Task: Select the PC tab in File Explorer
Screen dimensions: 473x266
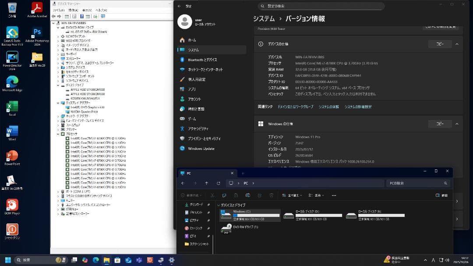Action: (x=197, y=173)
